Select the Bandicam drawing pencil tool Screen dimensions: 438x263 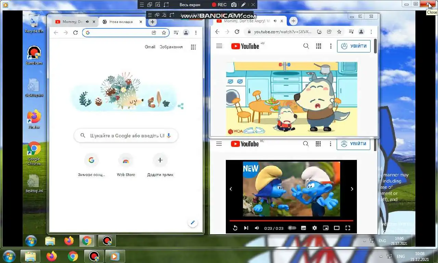[x=243, y=5]
